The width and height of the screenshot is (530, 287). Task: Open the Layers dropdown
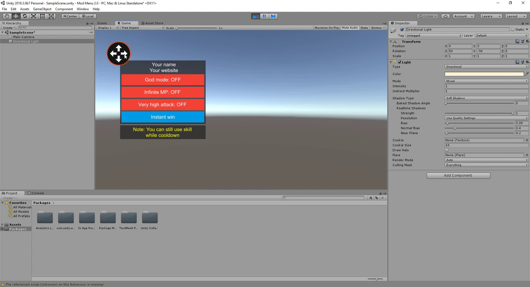click(x=491, y=16)
